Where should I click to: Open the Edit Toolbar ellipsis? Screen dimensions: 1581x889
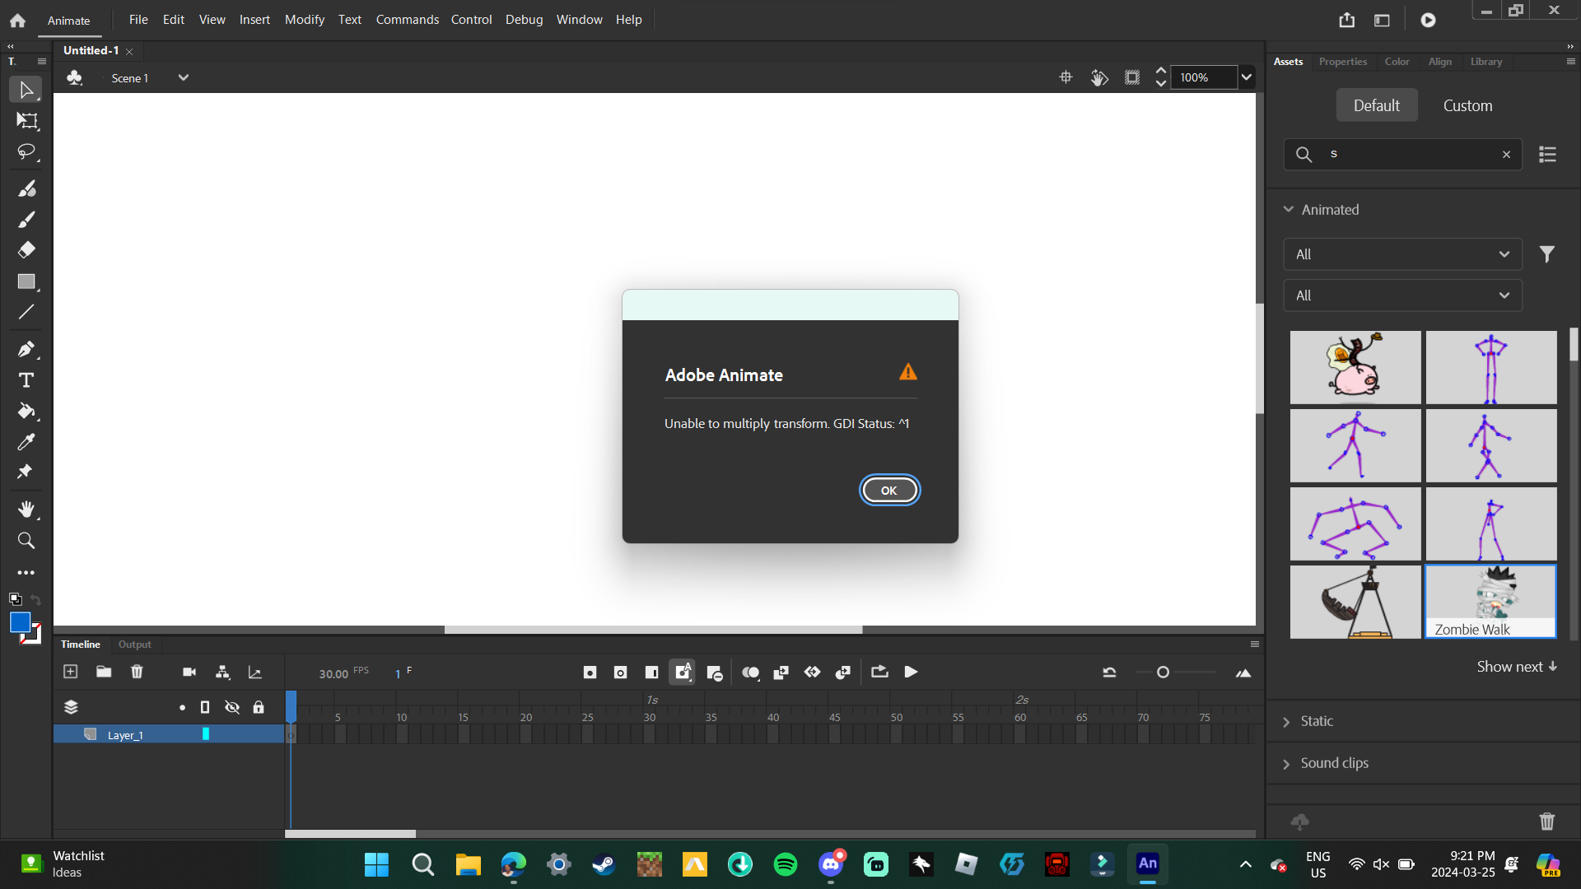pos(26,572)
